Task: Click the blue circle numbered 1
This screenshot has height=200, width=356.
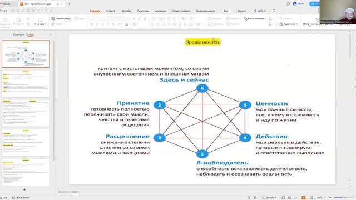Action: point(202,154)
